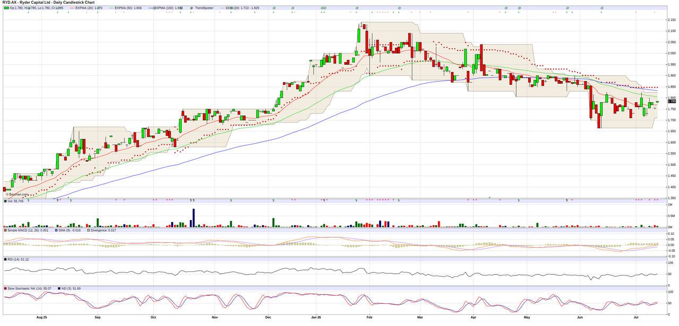679x326 pixels.
Task: Click the 'Mar' date axis label
Action: tap(420, 318)
